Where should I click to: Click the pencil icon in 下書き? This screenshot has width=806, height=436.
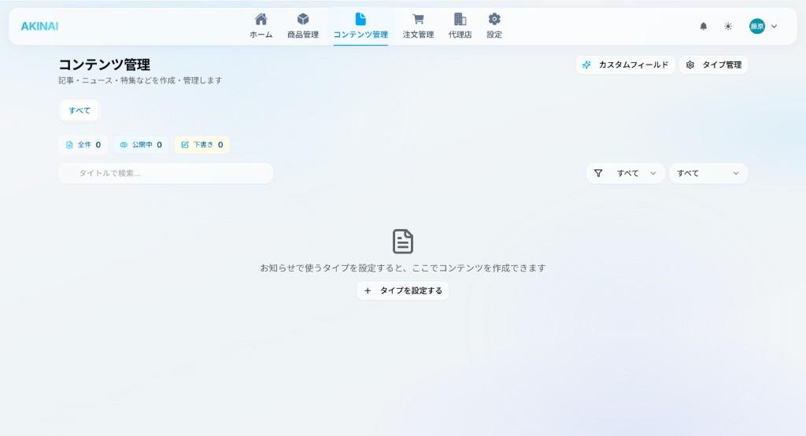click(185, 145)
